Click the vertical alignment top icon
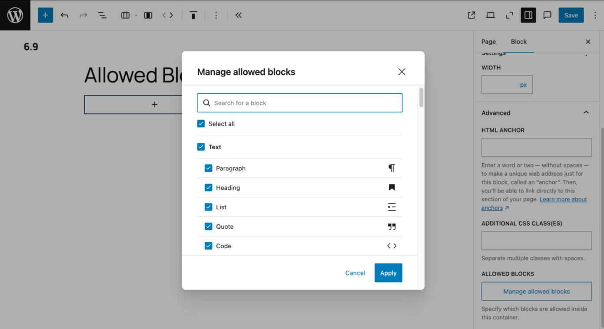 [193, 15]
